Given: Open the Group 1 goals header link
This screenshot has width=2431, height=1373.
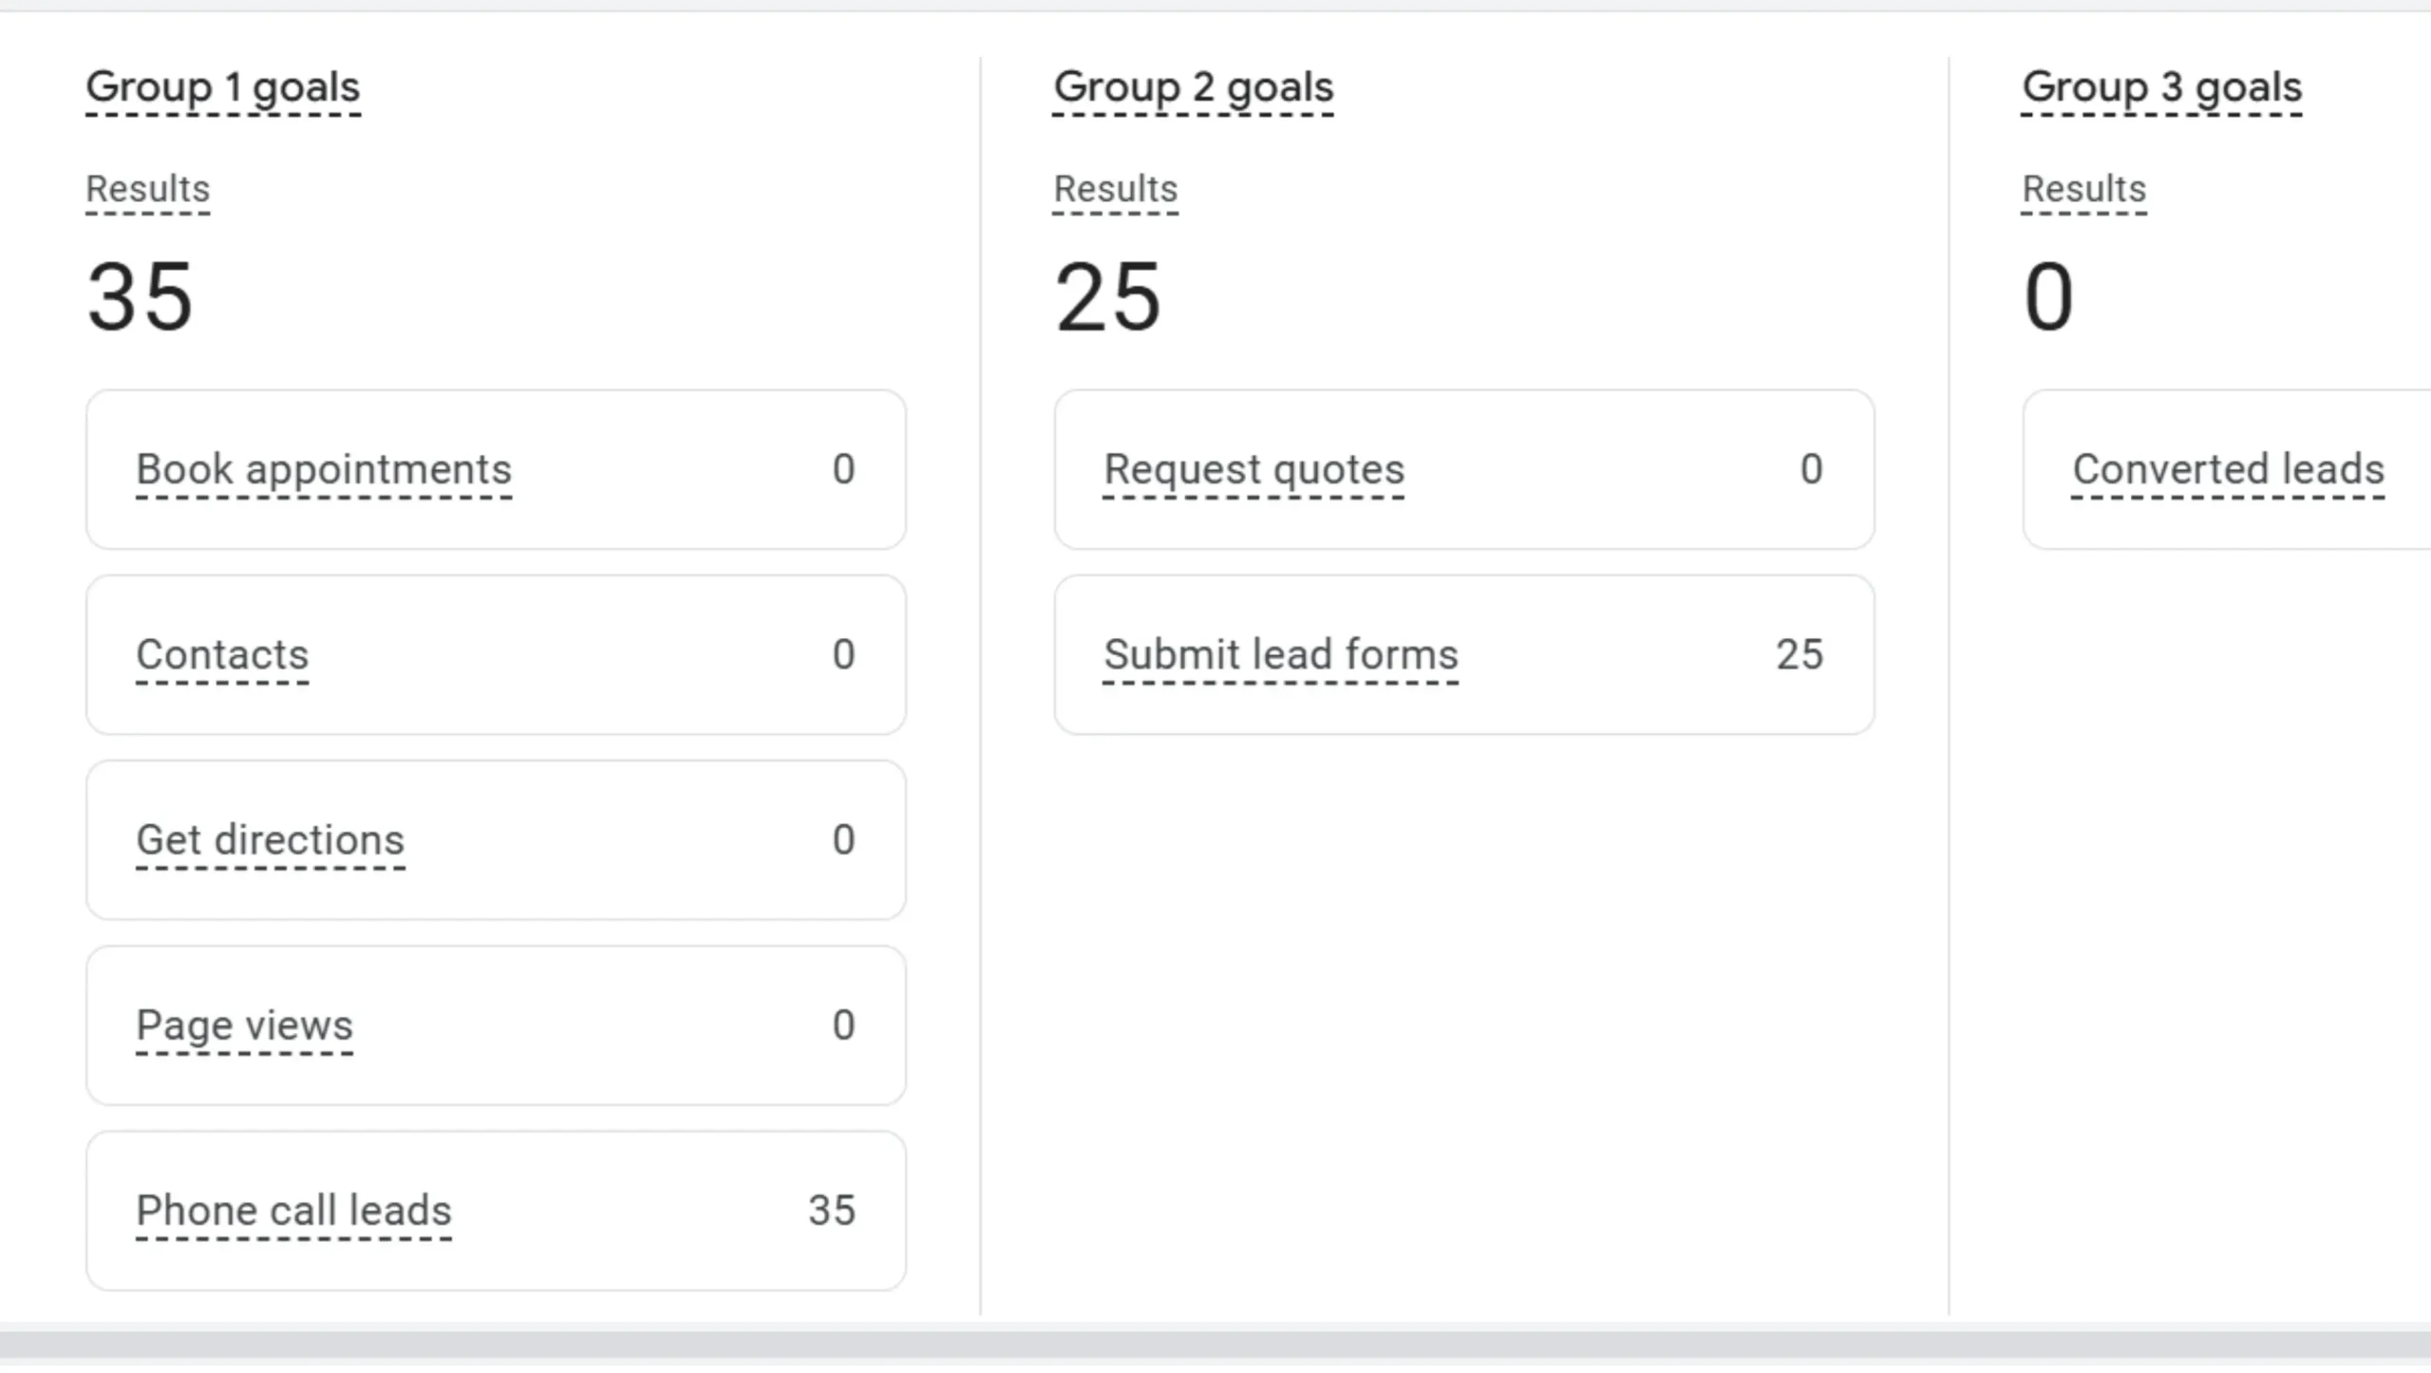Looking at the screenshot, I should tap(222, 87).
